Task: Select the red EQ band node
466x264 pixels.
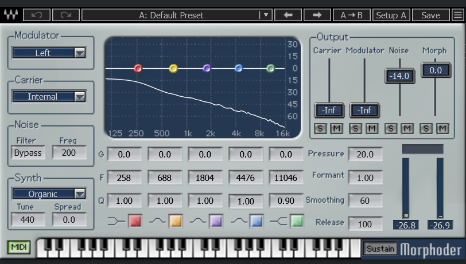Action: (138, 69)
